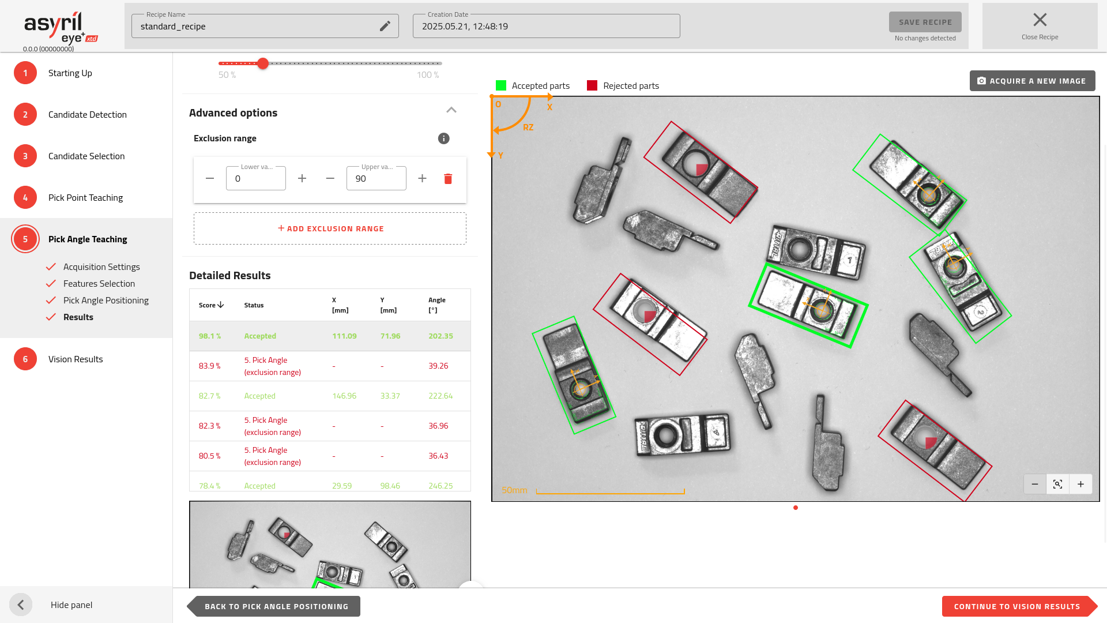This screenshot has width=1107, height=623.
Task: Zoom out of the image viewer
Action: (x=1035, y=484)
